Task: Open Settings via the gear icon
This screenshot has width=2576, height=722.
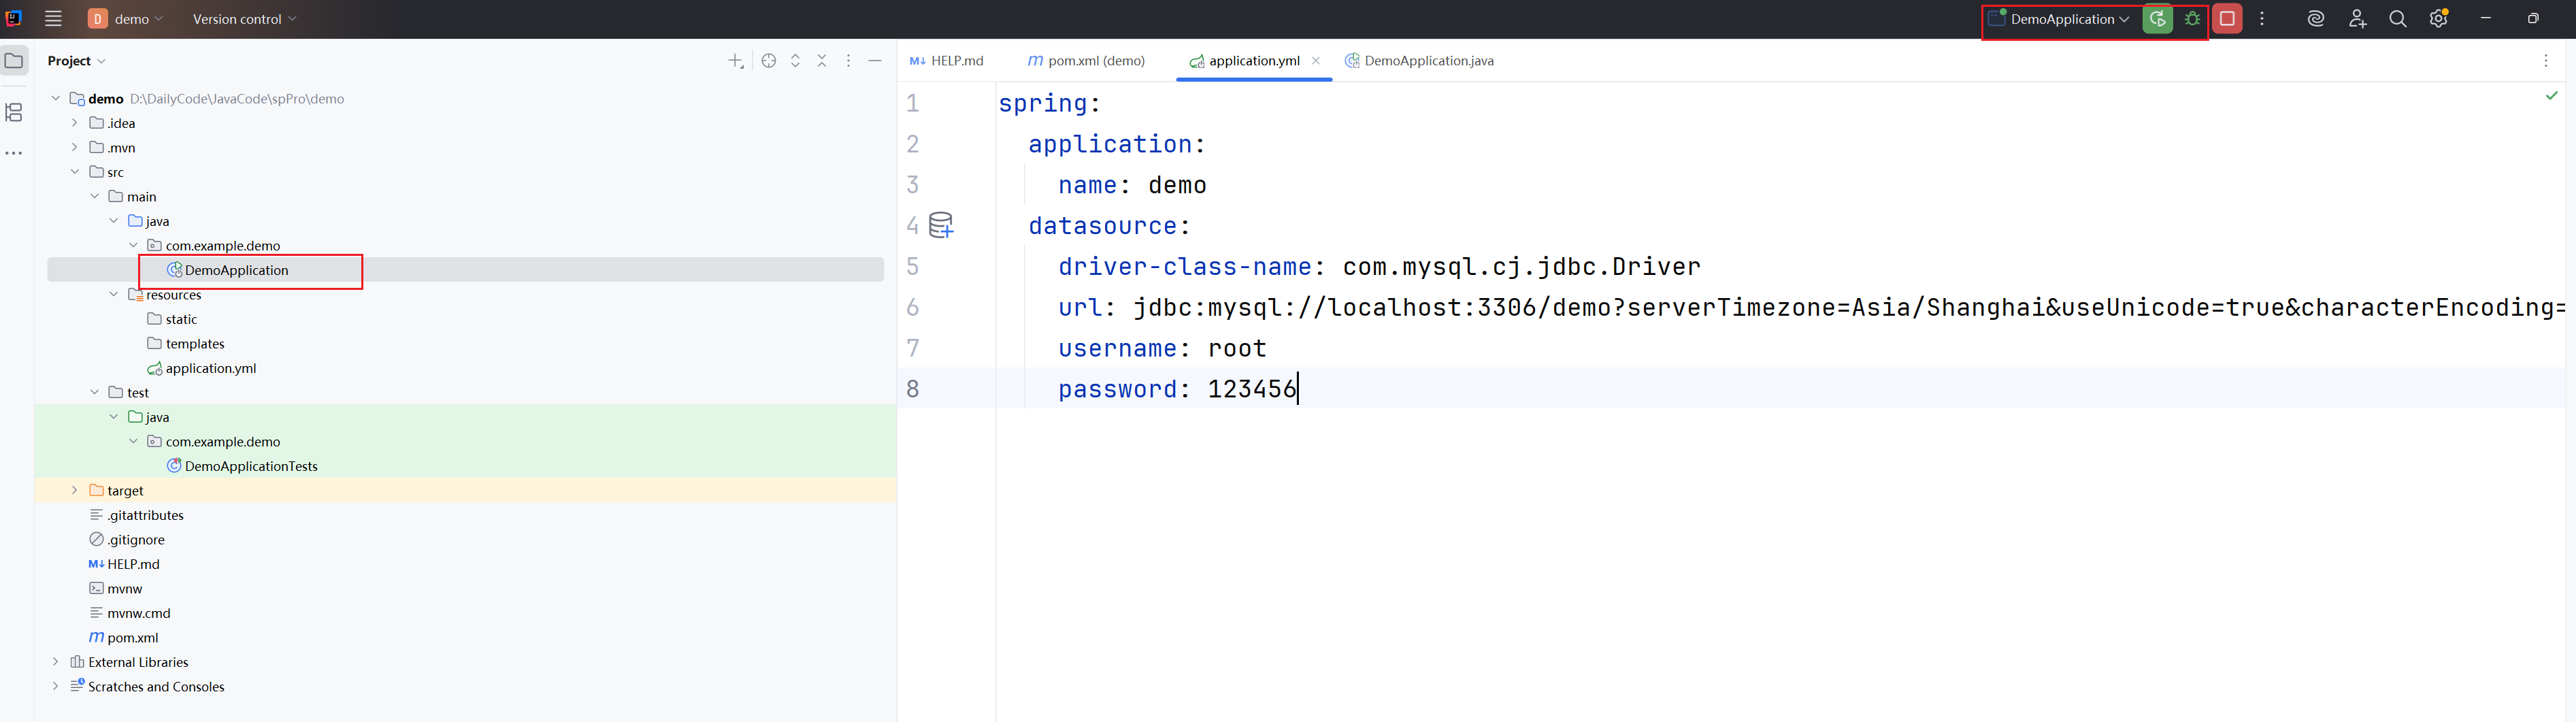Action: click(2439, 18)
